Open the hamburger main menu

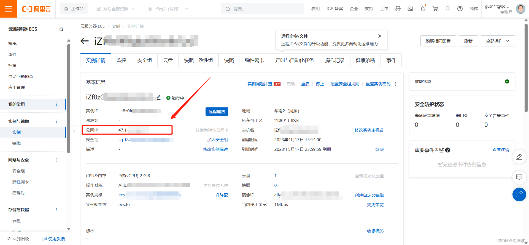coord(9,9)
